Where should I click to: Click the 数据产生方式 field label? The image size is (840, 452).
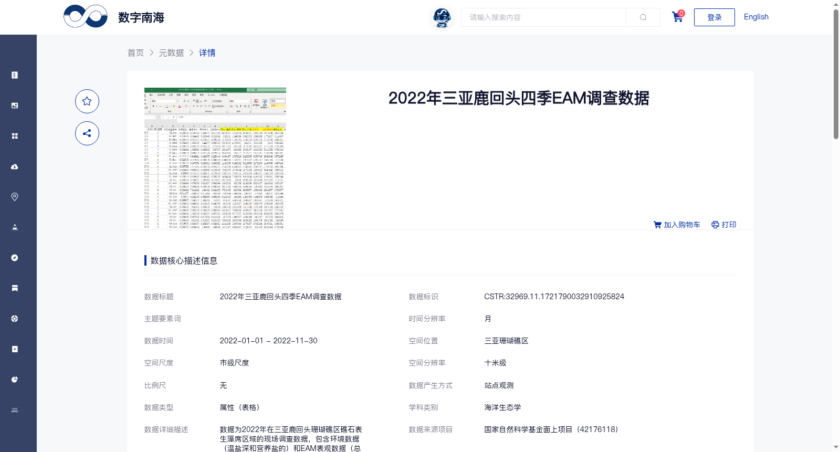[430, 385]
